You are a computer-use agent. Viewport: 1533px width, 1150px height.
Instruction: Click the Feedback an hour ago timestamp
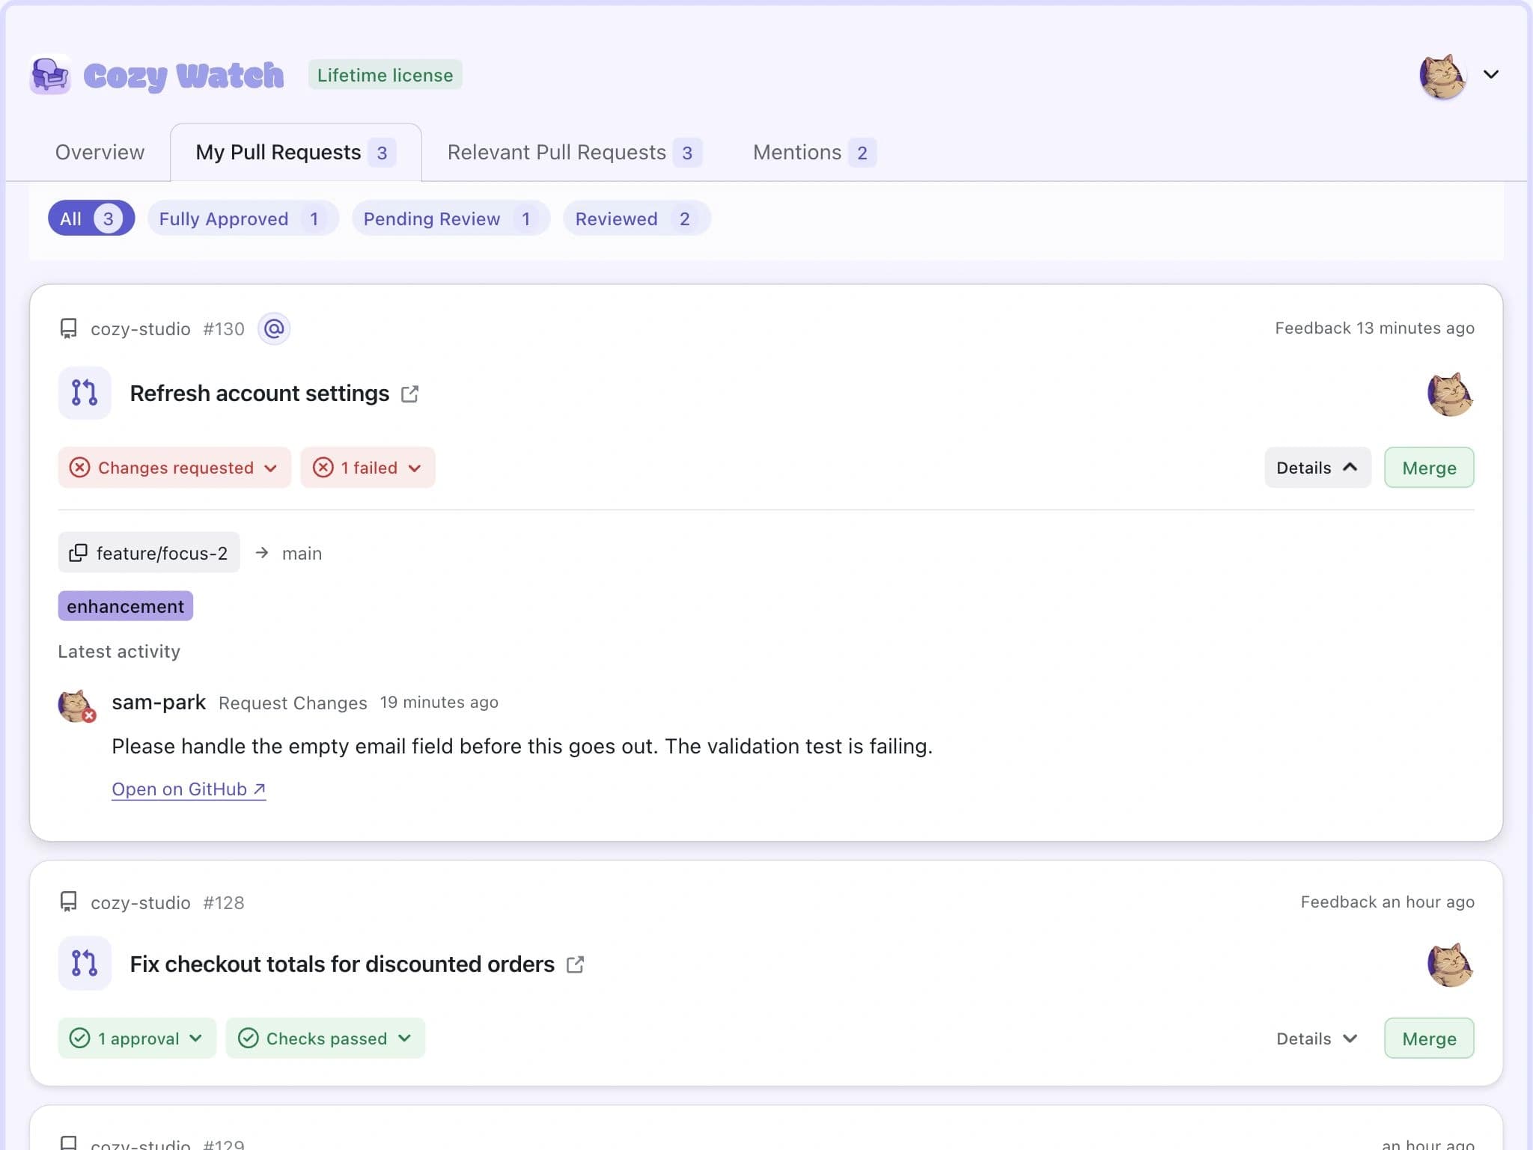1387,902
